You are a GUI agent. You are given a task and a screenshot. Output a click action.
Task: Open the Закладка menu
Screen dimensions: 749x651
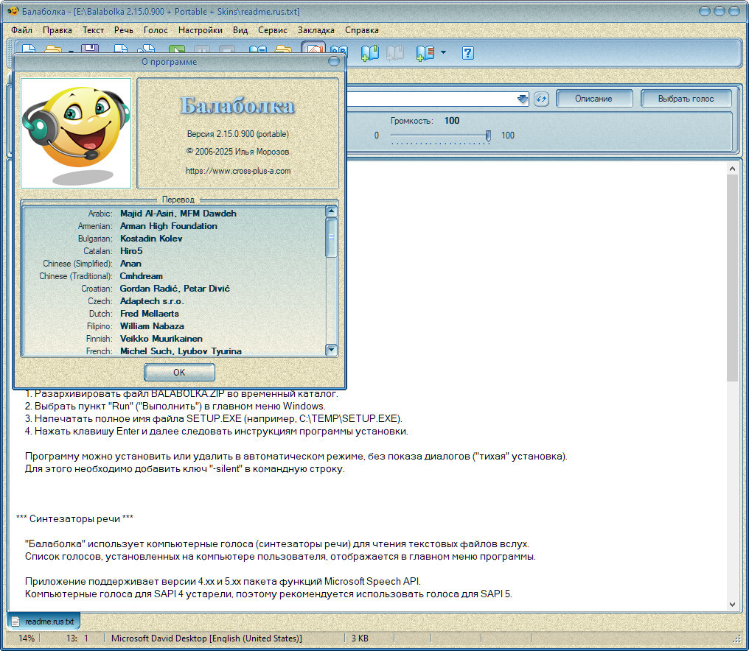316,30
